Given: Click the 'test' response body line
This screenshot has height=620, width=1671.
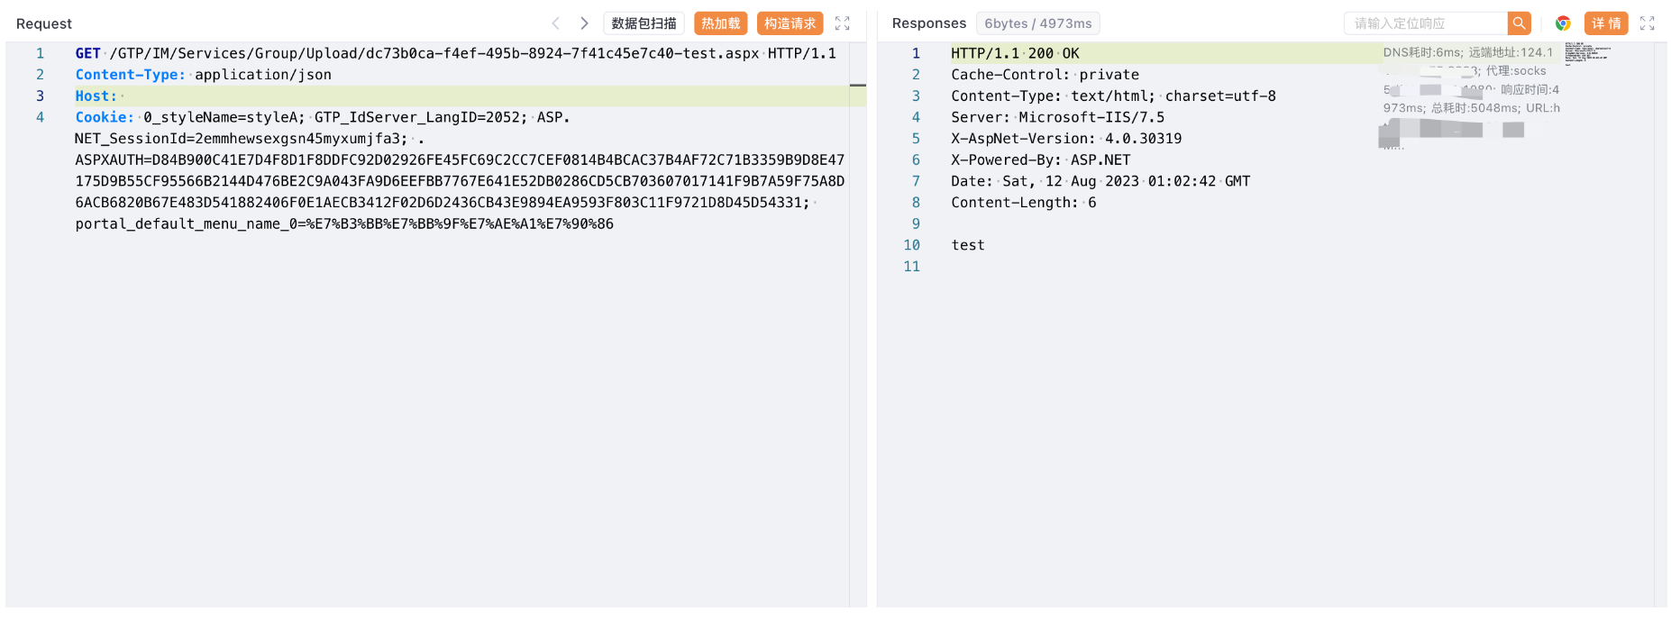Looking at the screenshot, I should coord(968,245).
